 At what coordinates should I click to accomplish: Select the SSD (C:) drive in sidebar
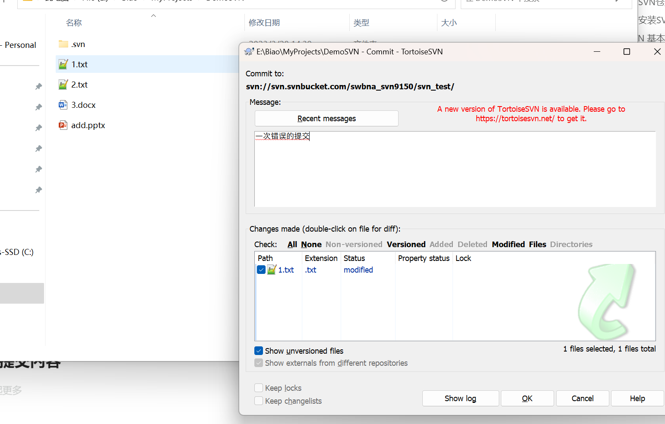click(18, 252)
